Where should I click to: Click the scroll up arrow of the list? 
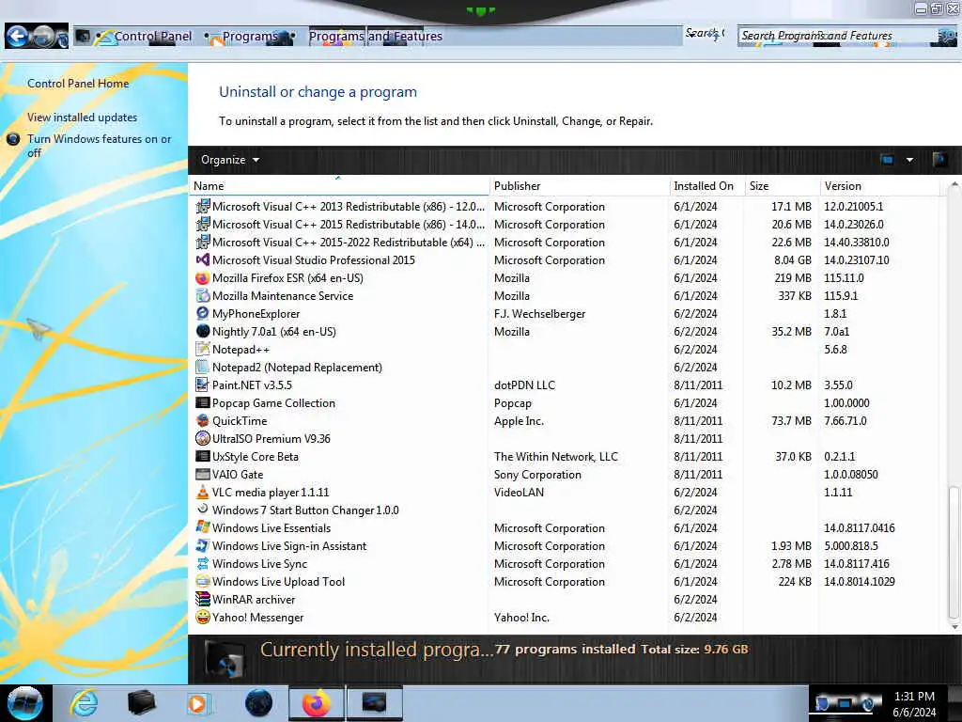954,184
